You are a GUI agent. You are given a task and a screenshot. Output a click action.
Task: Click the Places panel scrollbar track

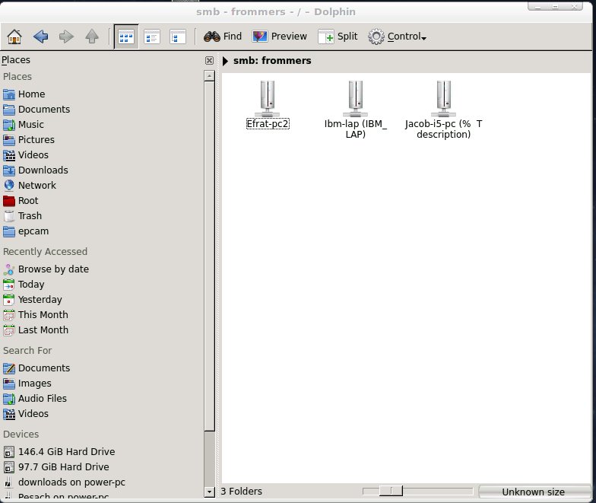point(210,458)
